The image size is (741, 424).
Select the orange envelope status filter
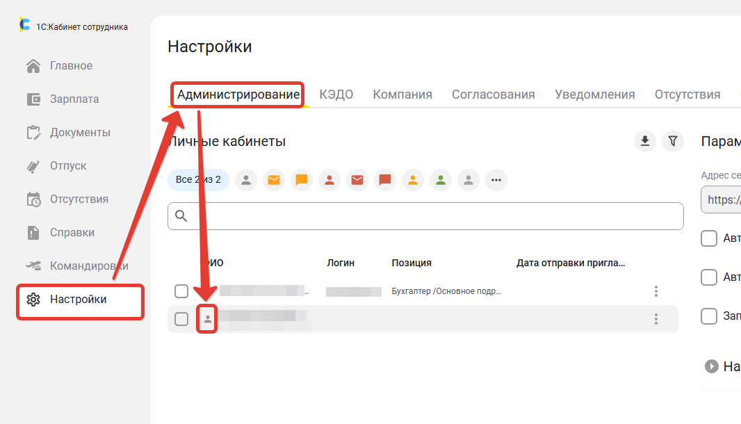point(274,180)
